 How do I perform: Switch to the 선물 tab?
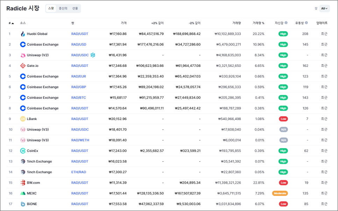[75, 8]
